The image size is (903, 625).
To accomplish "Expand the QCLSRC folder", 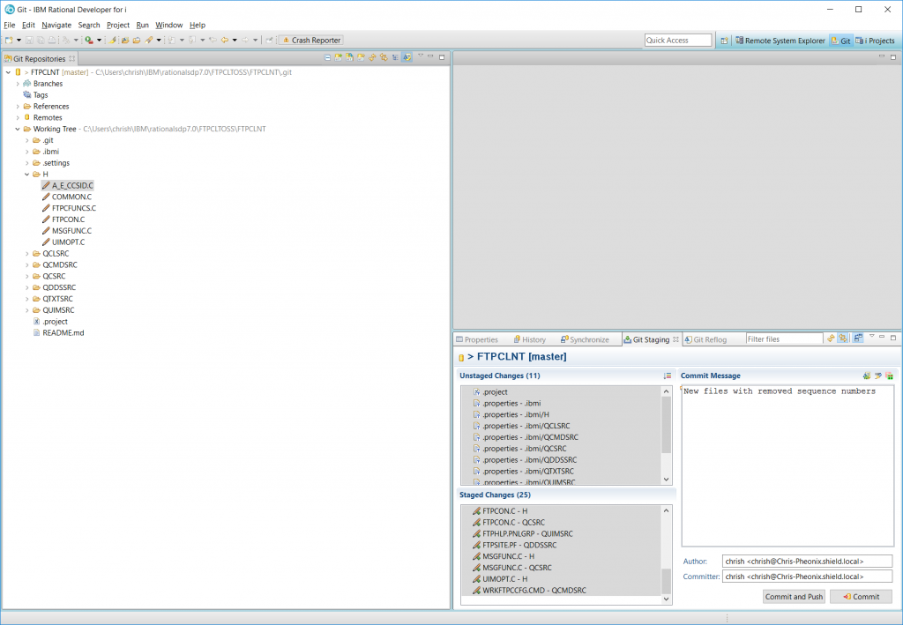I will [26, 253].
